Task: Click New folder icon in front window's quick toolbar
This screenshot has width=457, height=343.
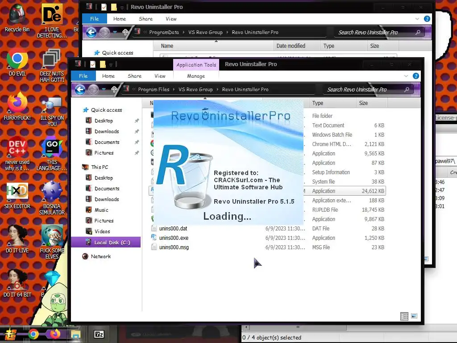Action: pos(103,64)
